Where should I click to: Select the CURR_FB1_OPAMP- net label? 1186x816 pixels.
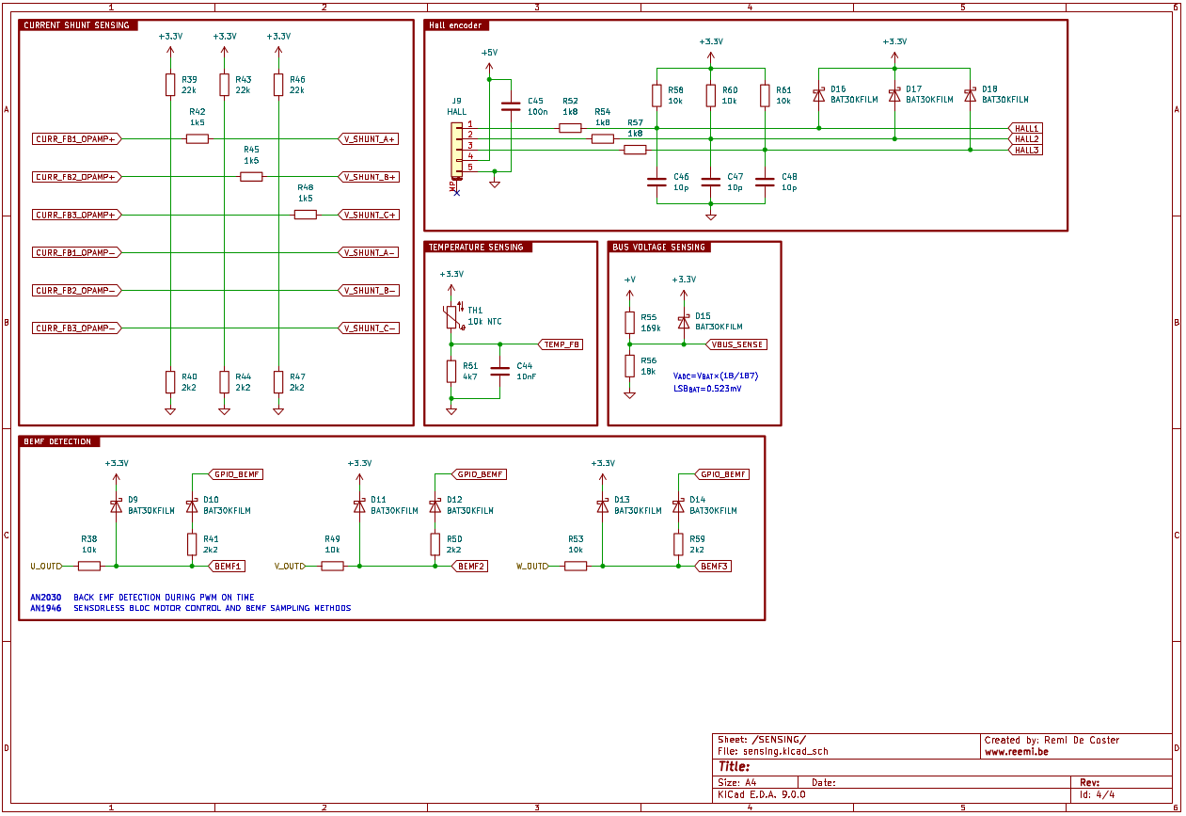pyautogui.click(x=78, y=252)
